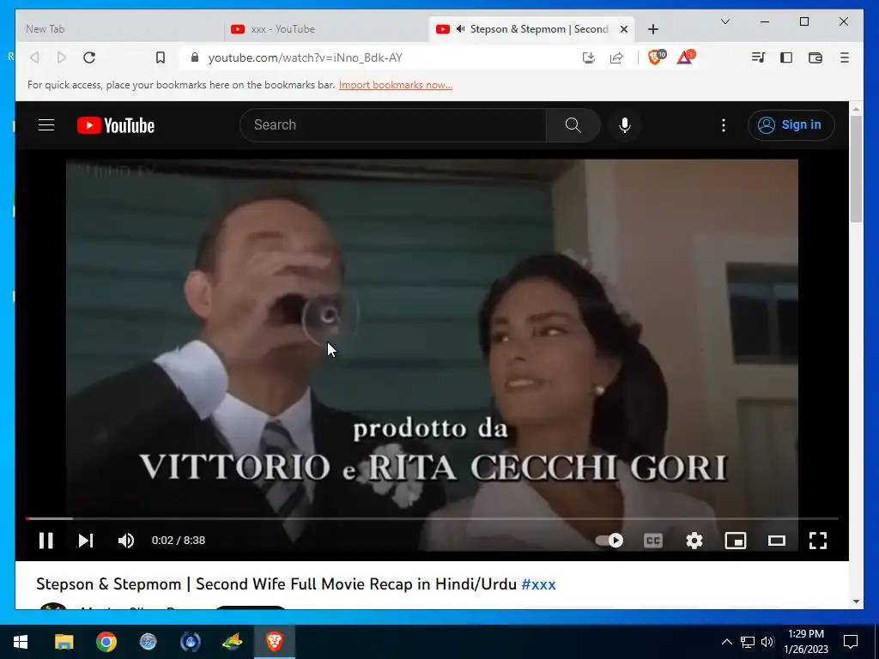This screenshot has height=659, width=879.
Task: Open the tab search chevron
Action: pos(725,21)
